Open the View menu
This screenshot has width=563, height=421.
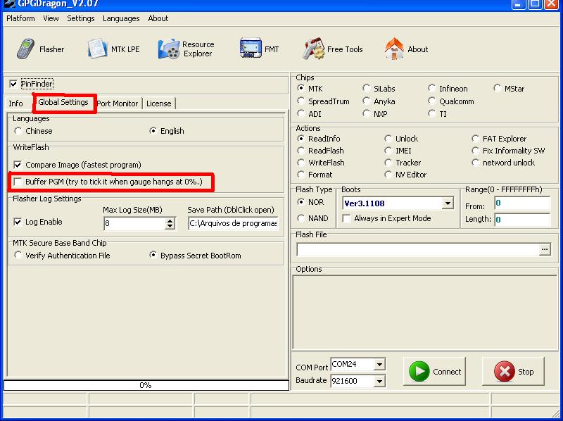51,18
